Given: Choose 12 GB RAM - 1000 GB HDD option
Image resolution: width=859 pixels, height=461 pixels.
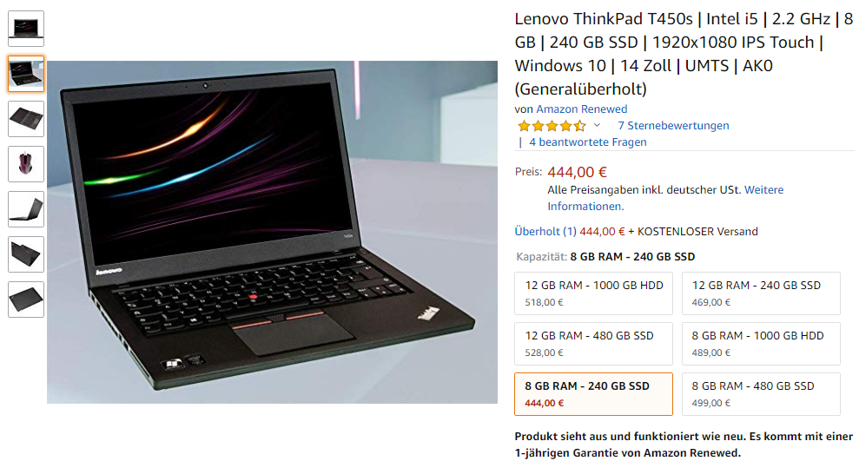Looking at the screenshot, I should click(x=593, y=293).
